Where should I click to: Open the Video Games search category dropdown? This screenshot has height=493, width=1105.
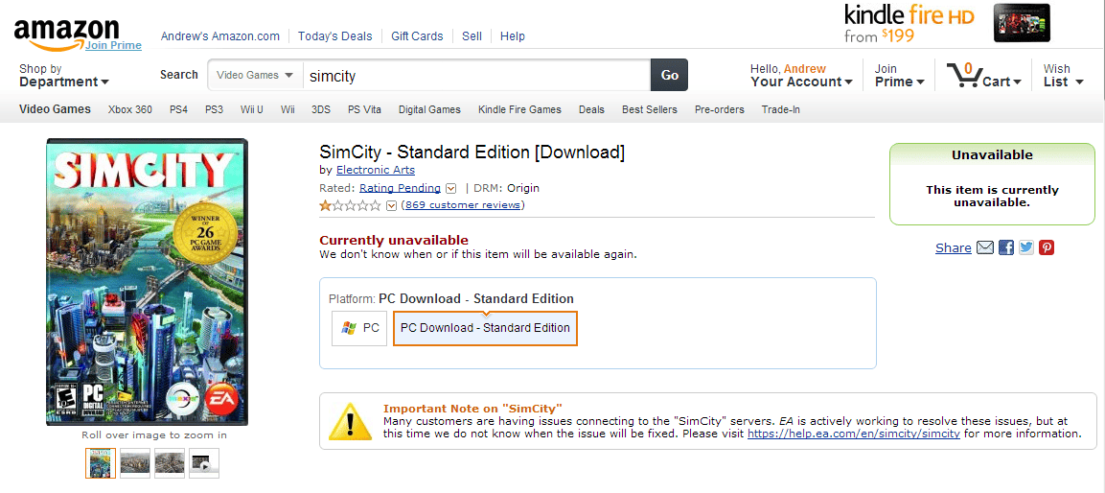(255, 75)
